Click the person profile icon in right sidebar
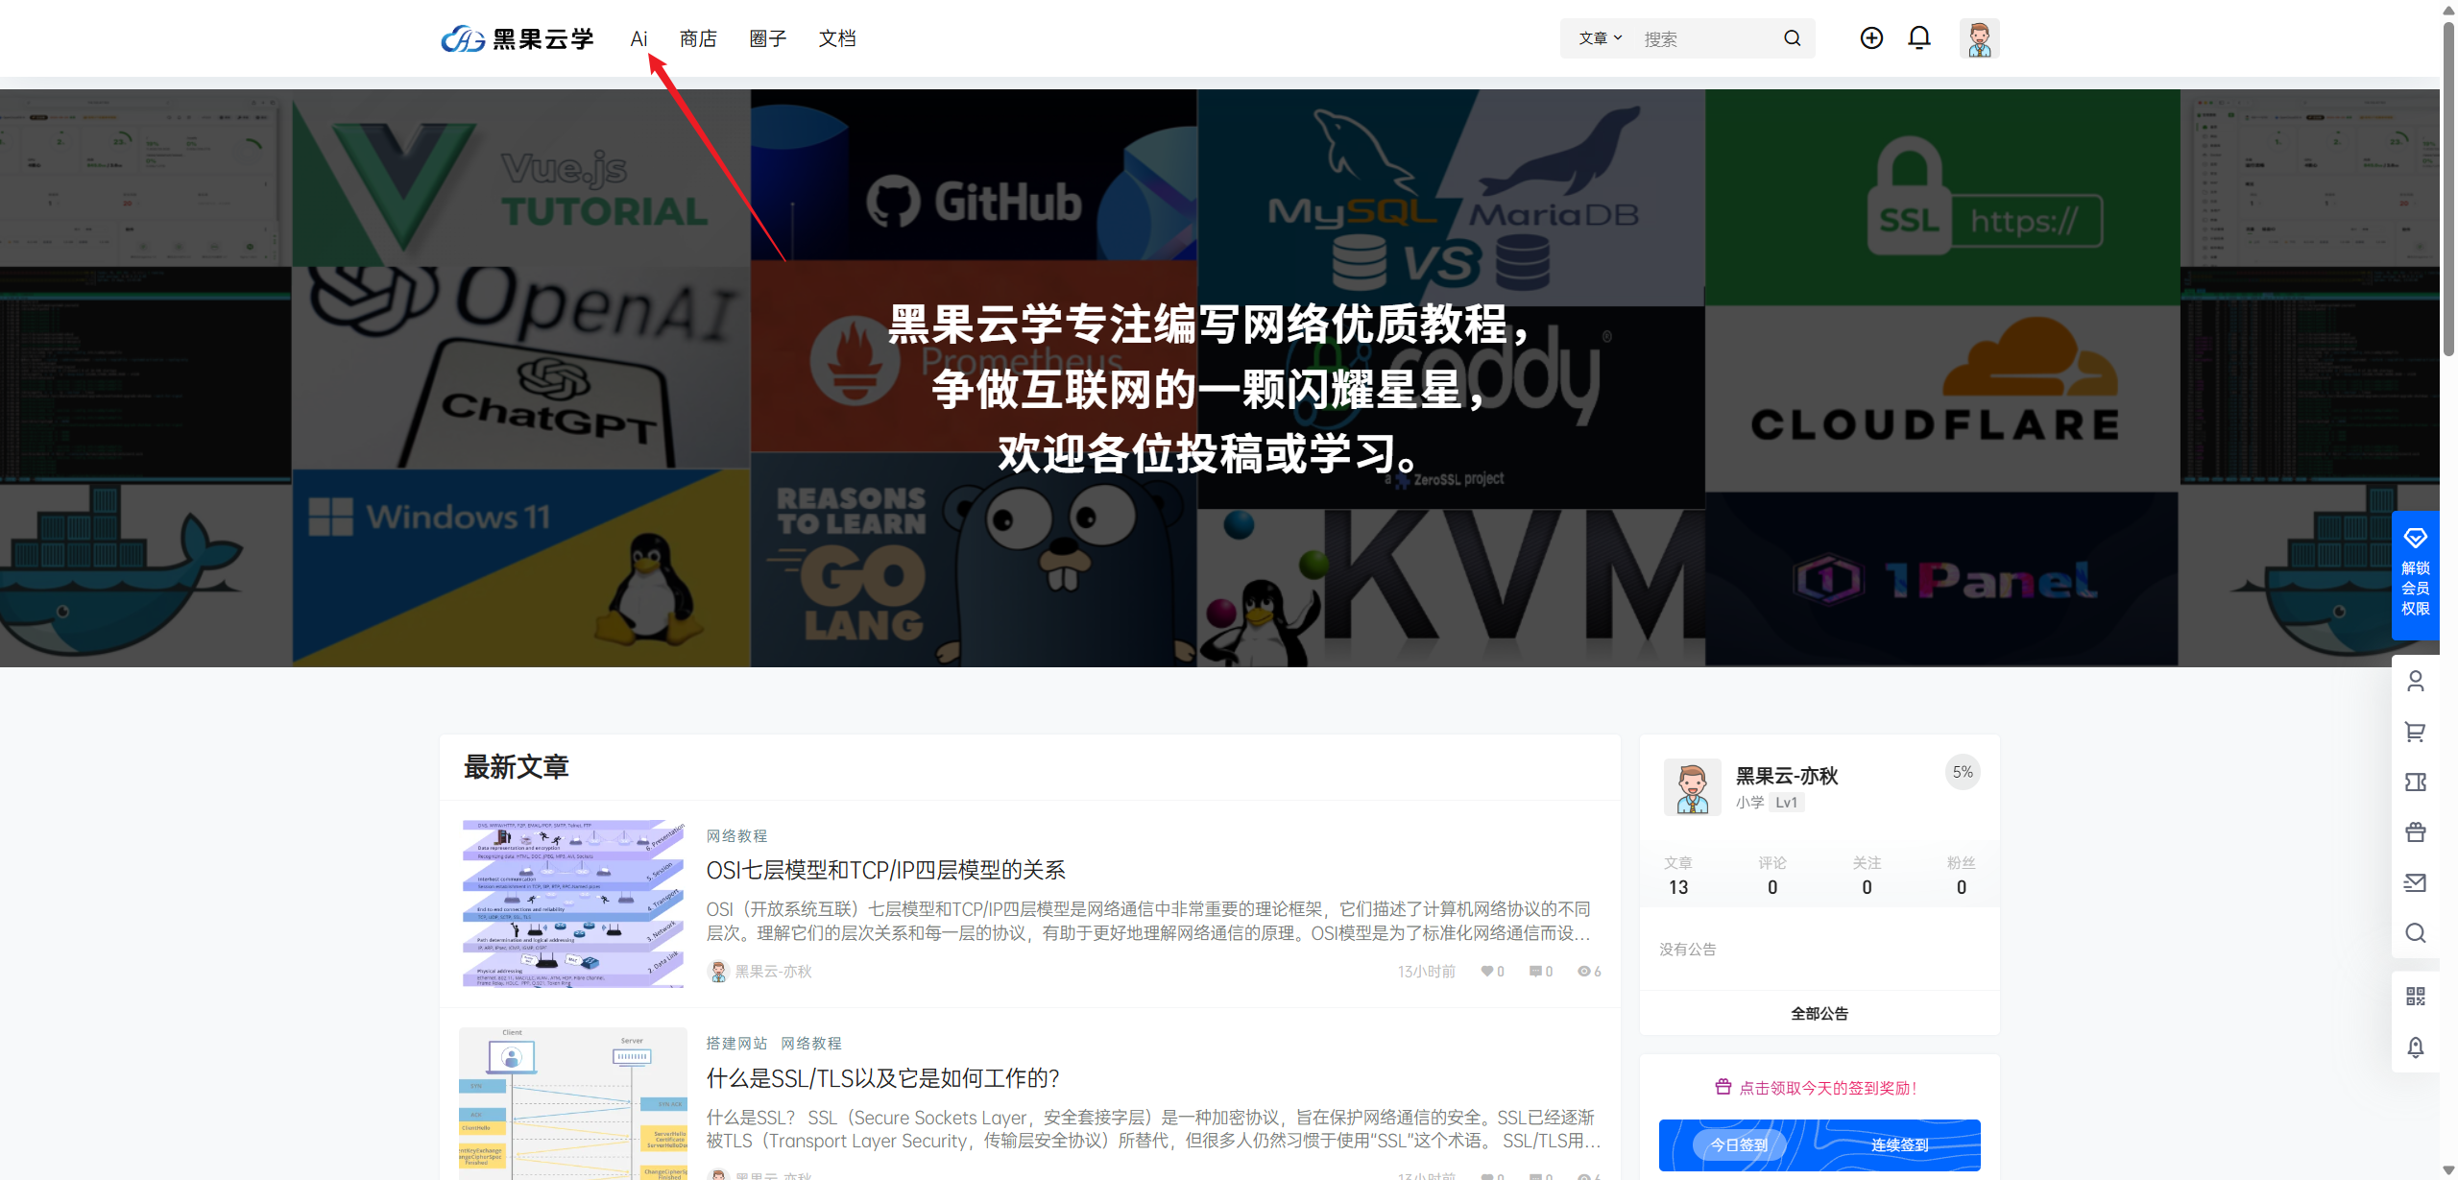The image size is (2458, 1180). pos(2417,681)
